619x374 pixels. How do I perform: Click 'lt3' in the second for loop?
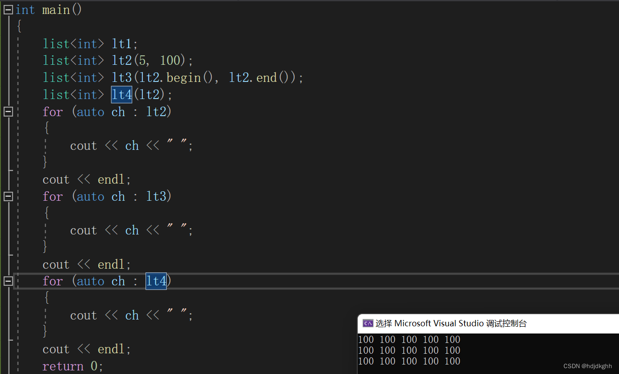point(156,196)
